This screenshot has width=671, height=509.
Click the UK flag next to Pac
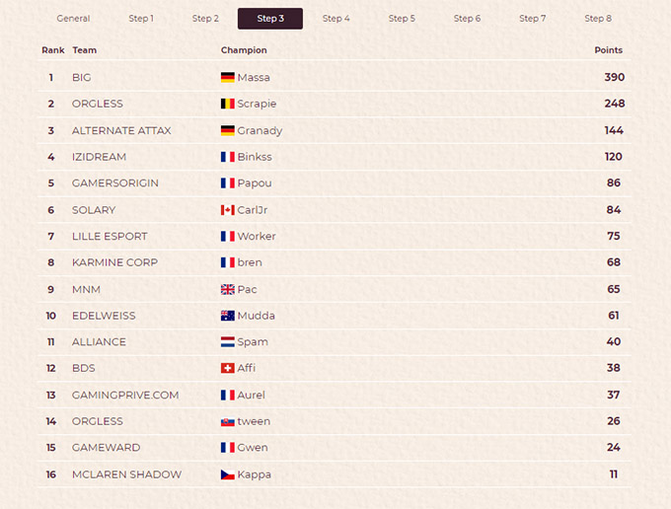(x=228, y=289)
